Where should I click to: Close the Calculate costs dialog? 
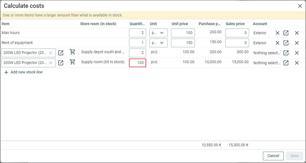(300, 6)
